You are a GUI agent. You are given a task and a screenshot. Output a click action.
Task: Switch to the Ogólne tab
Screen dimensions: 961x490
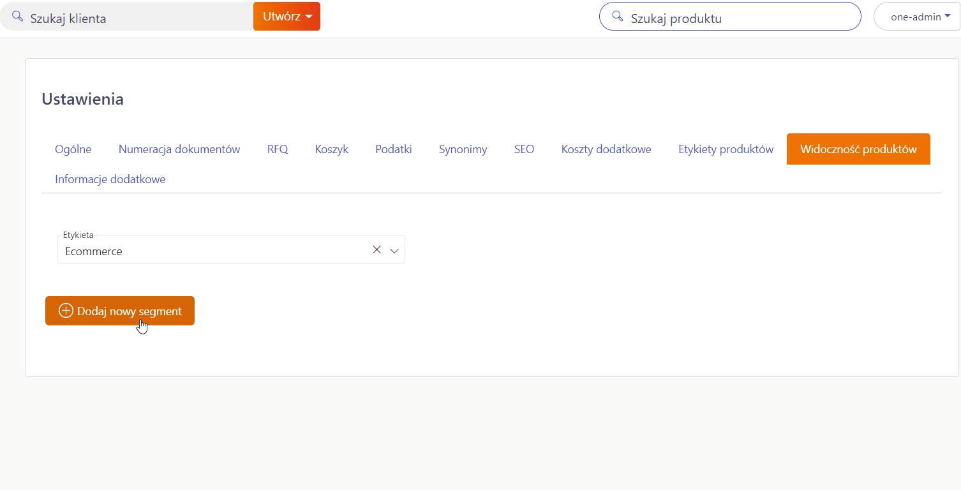click(x=73, y=149)
